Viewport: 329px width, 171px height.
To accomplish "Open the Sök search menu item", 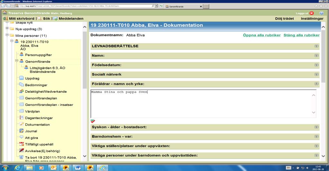I will (46, 18).
